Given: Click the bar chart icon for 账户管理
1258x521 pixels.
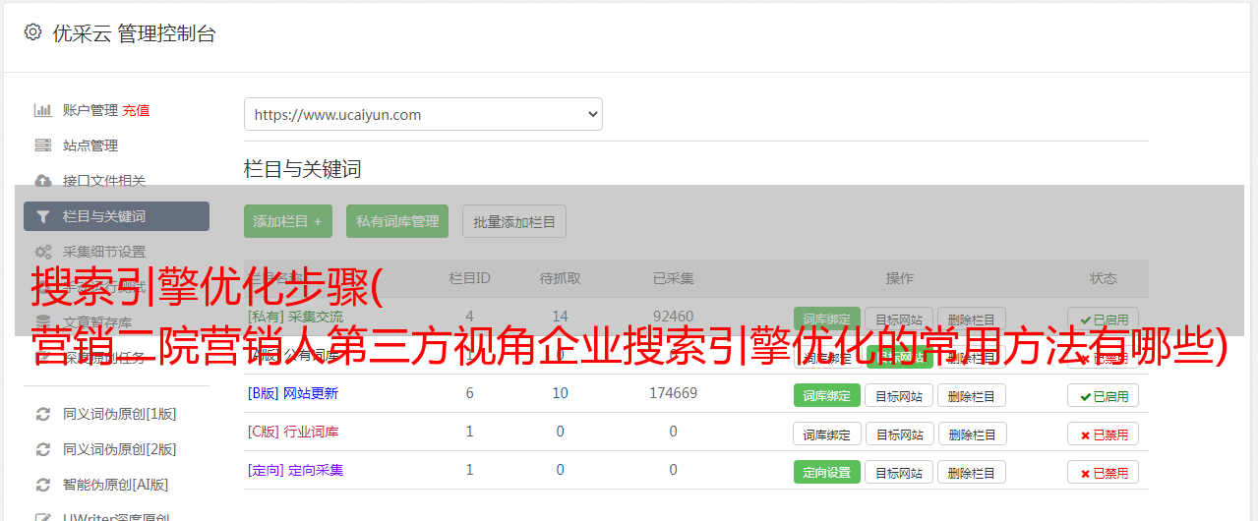Looking at the screenshot, I should click(42, 110).
